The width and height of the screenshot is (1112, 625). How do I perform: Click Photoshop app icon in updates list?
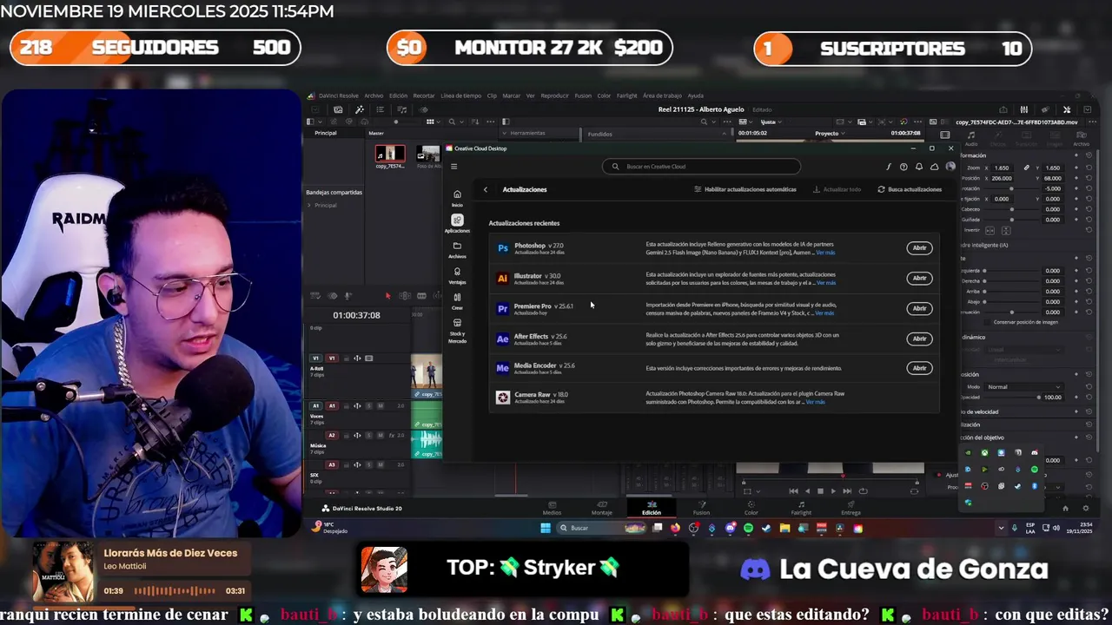coord(502,248)
